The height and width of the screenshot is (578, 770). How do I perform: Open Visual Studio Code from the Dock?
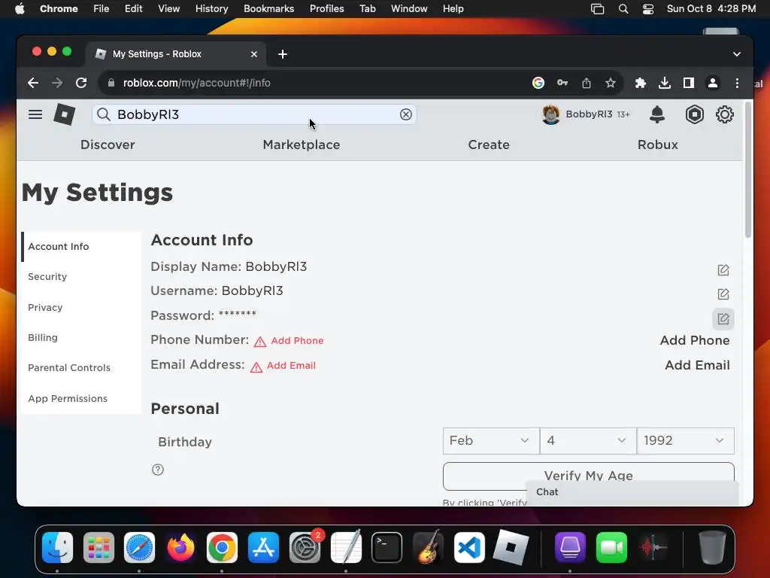click(x=469, y=548)
